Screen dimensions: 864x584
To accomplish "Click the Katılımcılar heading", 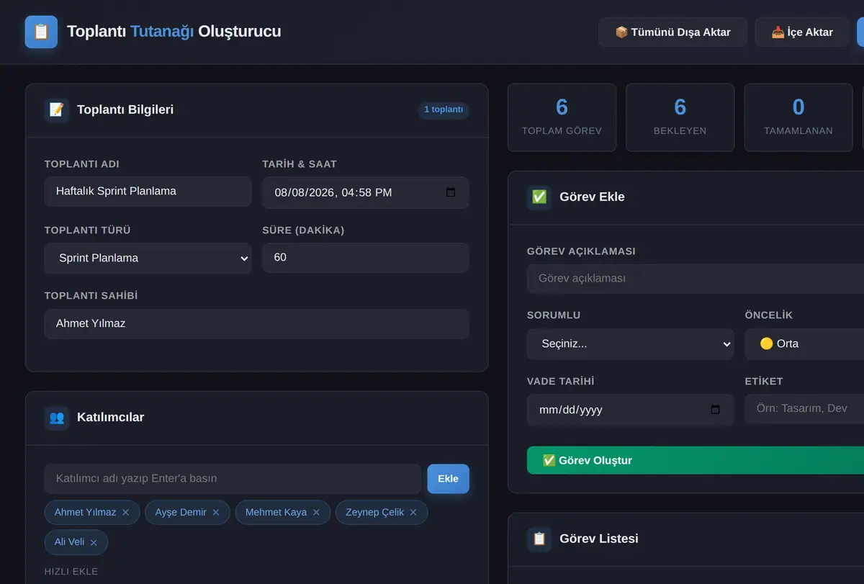I will pos(110,418).
